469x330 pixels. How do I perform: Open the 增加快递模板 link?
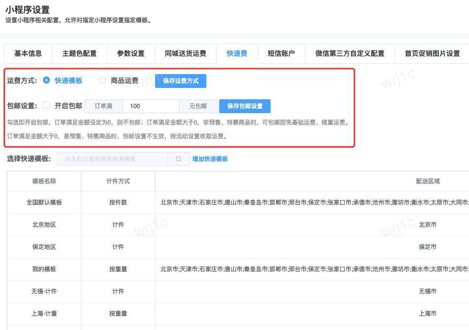(x=210, y=159)
